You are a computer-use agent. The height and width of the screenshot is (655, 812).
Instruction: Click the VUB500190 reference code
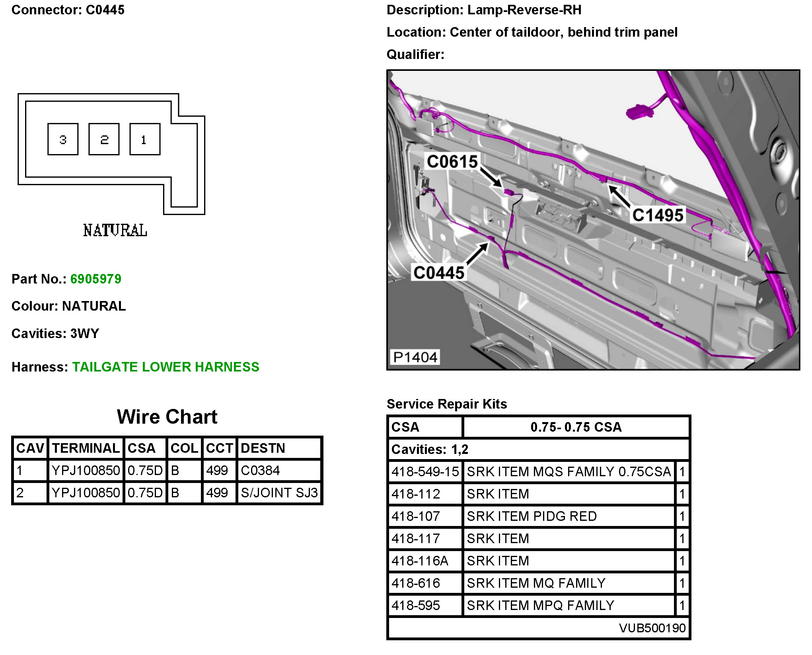[x=652, y=628]
